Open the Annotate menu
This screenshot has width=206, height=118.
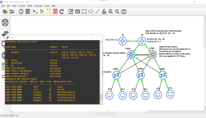[x=38, y=6]
